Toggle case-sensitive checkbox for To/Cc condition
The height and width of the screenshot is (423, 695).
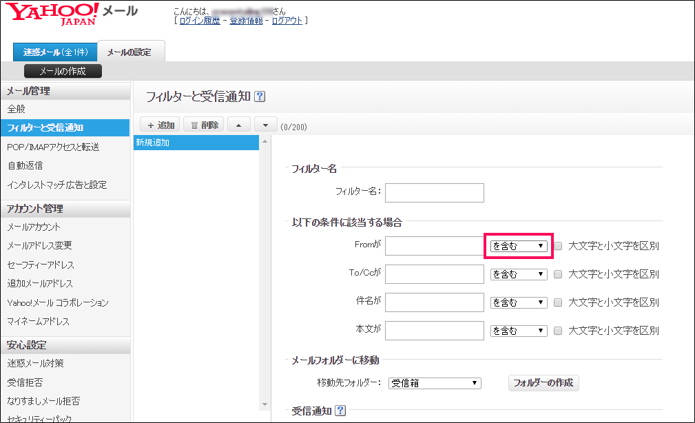coord(559,274)
